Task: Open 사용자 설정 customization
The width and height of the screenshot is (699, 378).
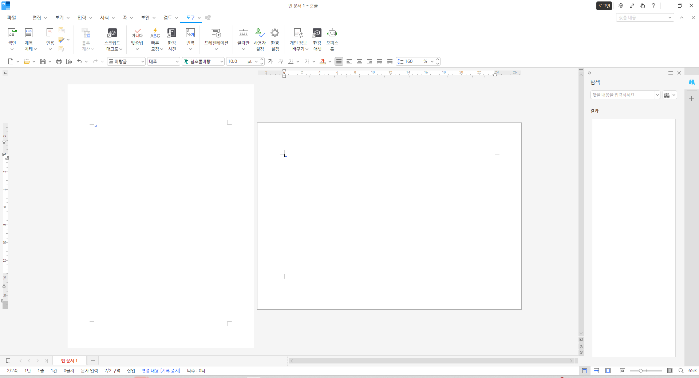Action: pyautogui.click(x=260, y=39)
